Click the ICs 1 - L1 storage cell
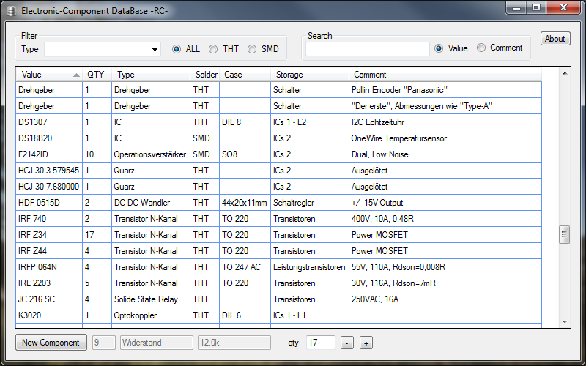586x366 pixels. (x=310, y=315)
